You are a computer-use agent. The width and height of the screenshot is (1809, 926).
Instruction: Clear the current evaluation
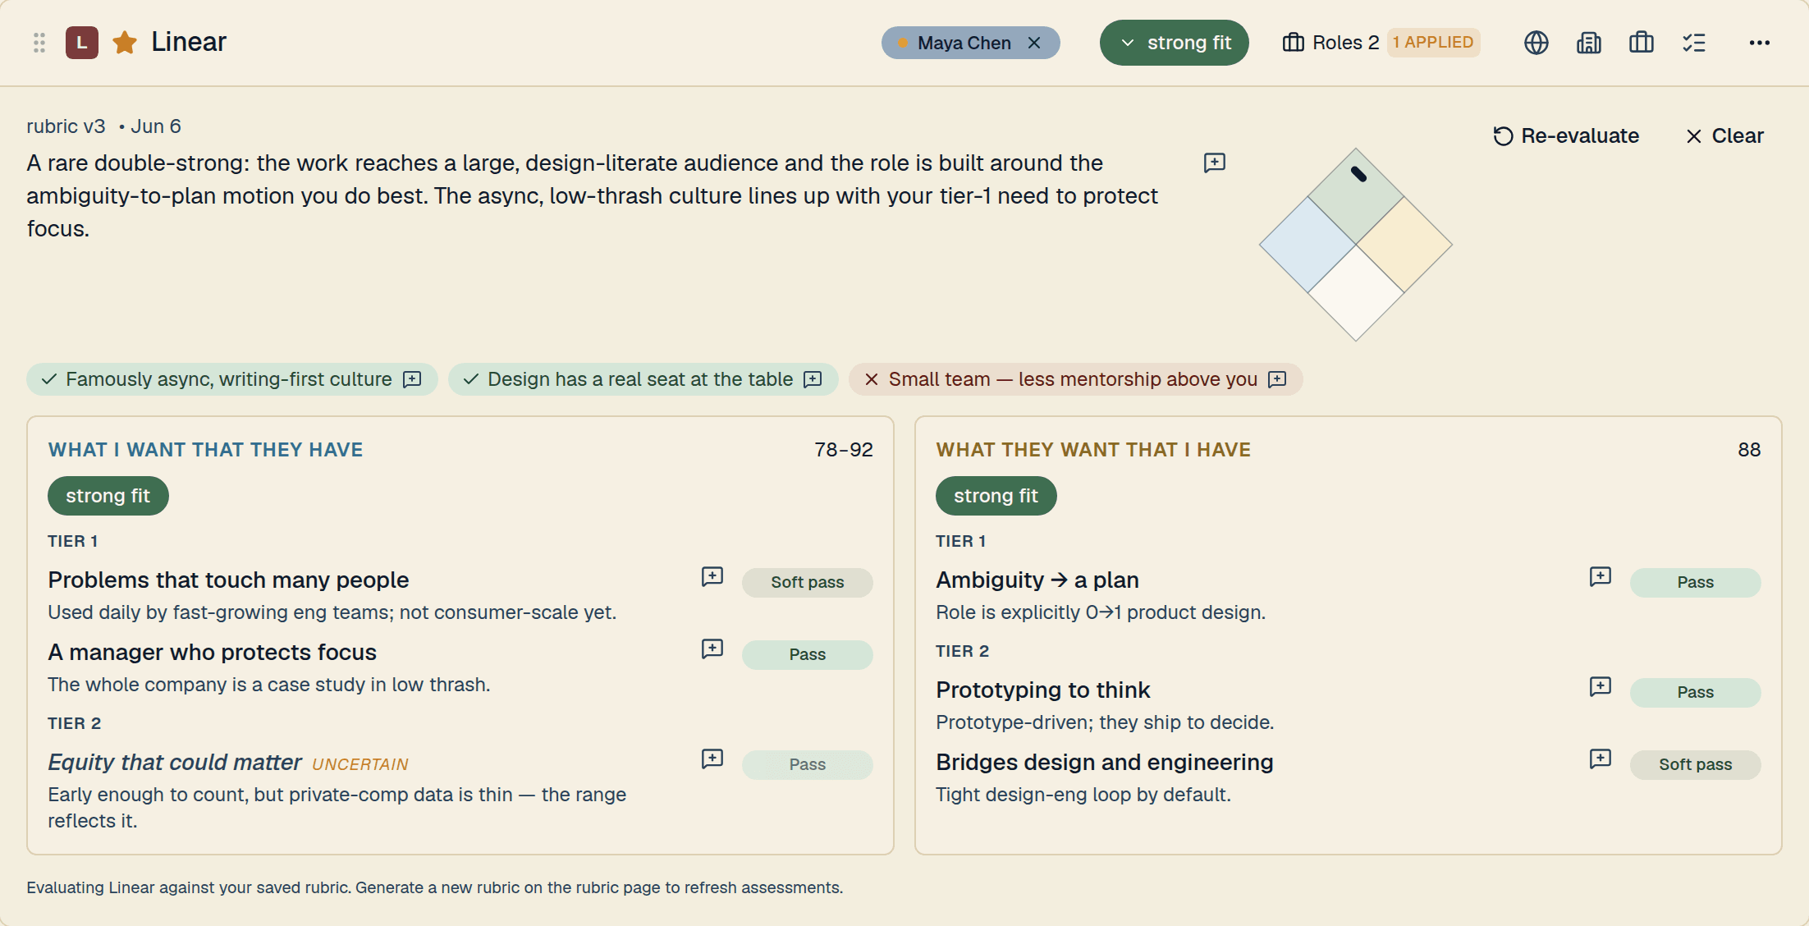pyautogui.click(x=1724, y=136)
